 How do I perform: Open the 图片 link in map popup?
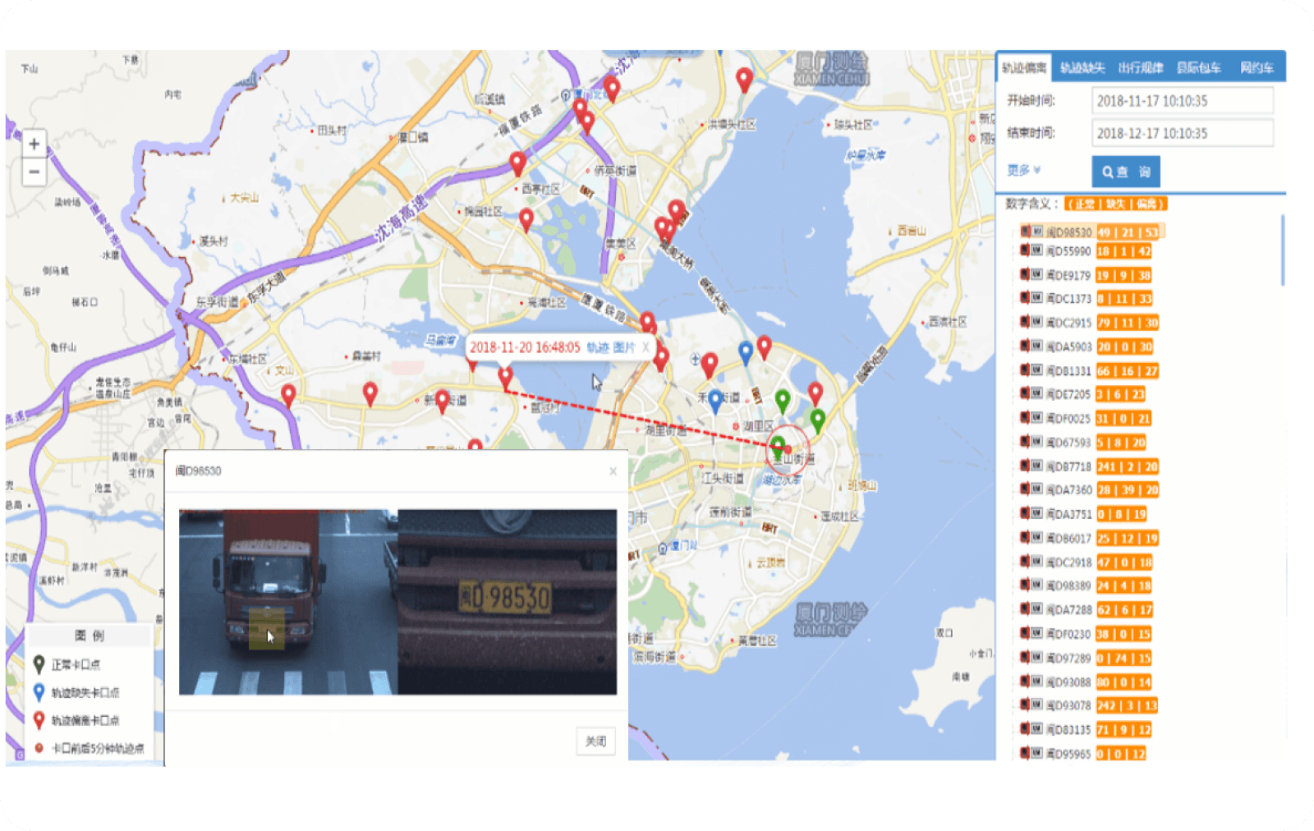[x=623, y=347]
